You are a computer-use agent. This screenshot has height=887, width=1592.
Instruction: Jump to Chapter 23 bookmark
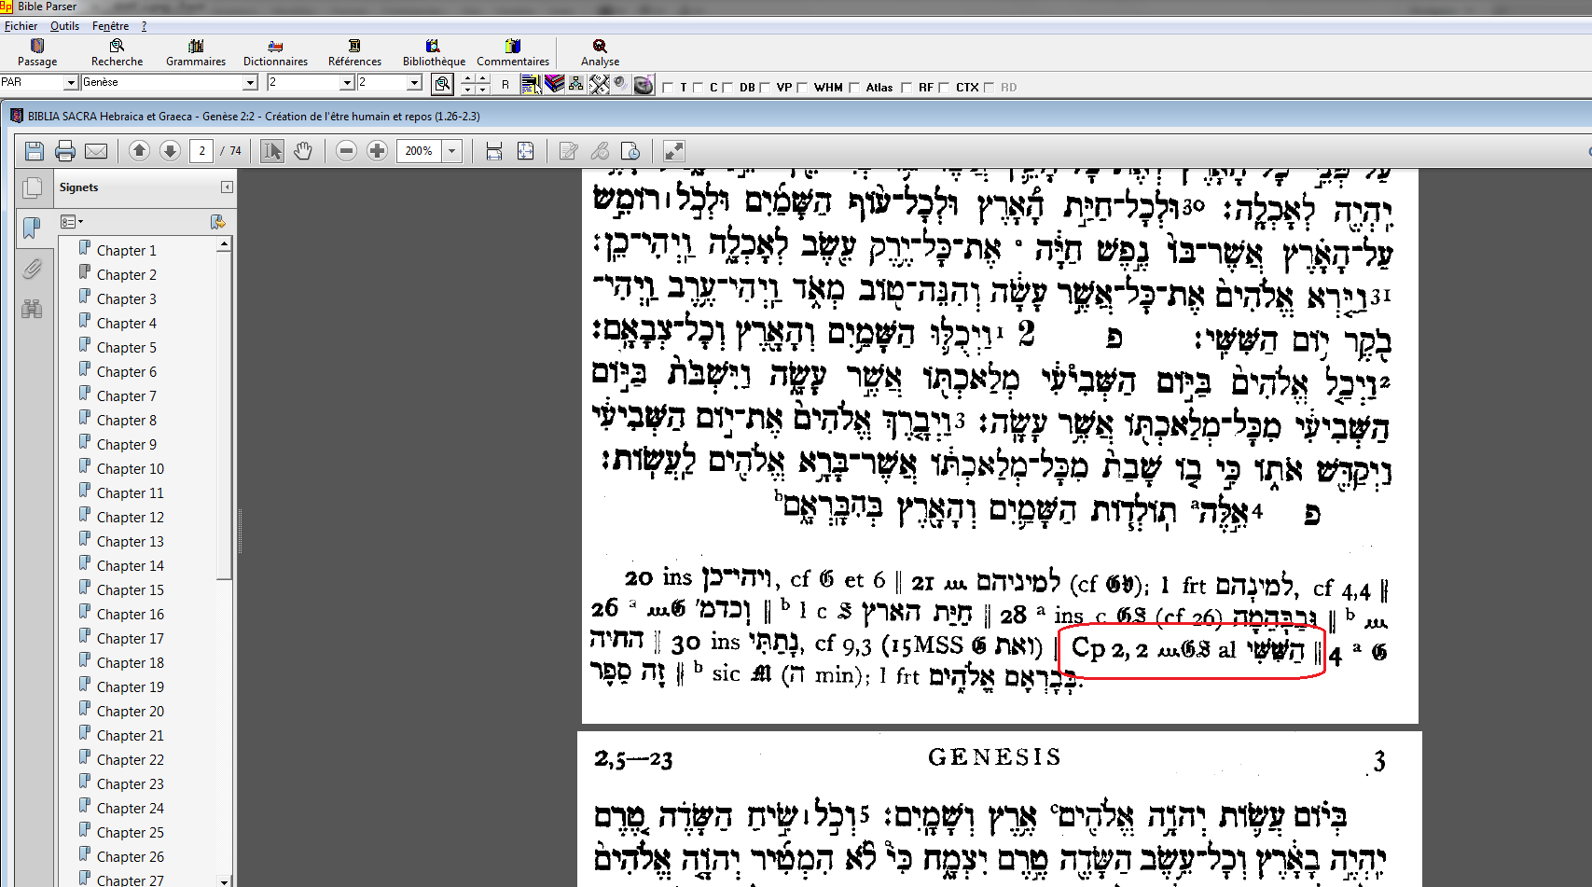tap(130, 783)
